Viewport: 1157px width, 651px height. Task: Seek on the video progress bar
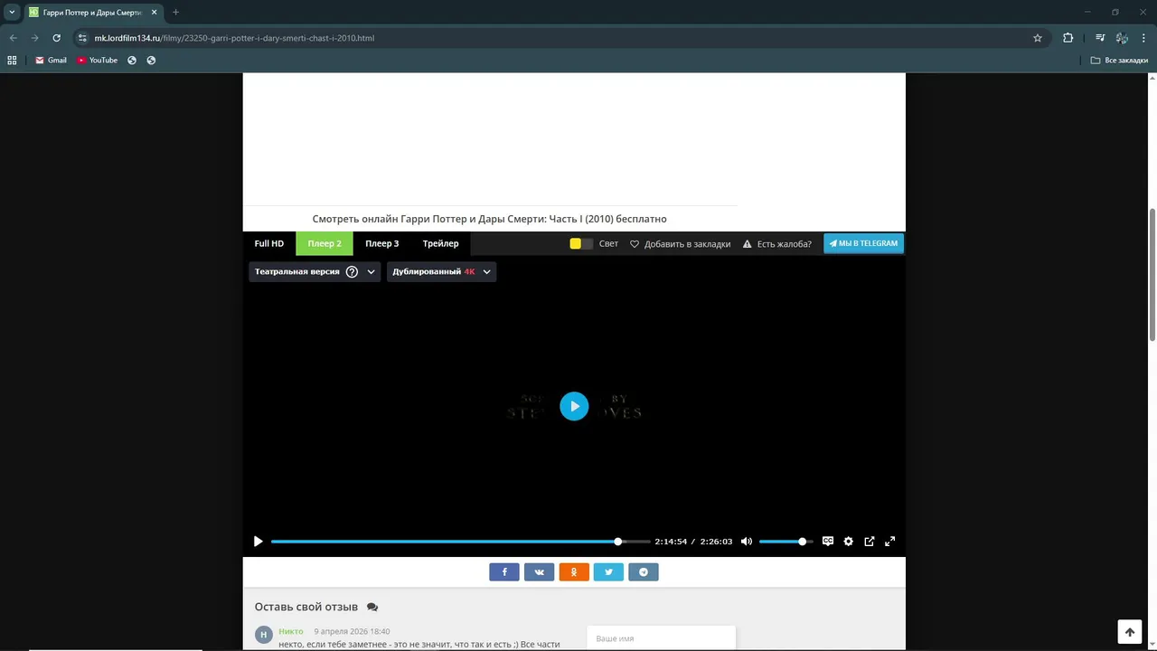(460, 542)
